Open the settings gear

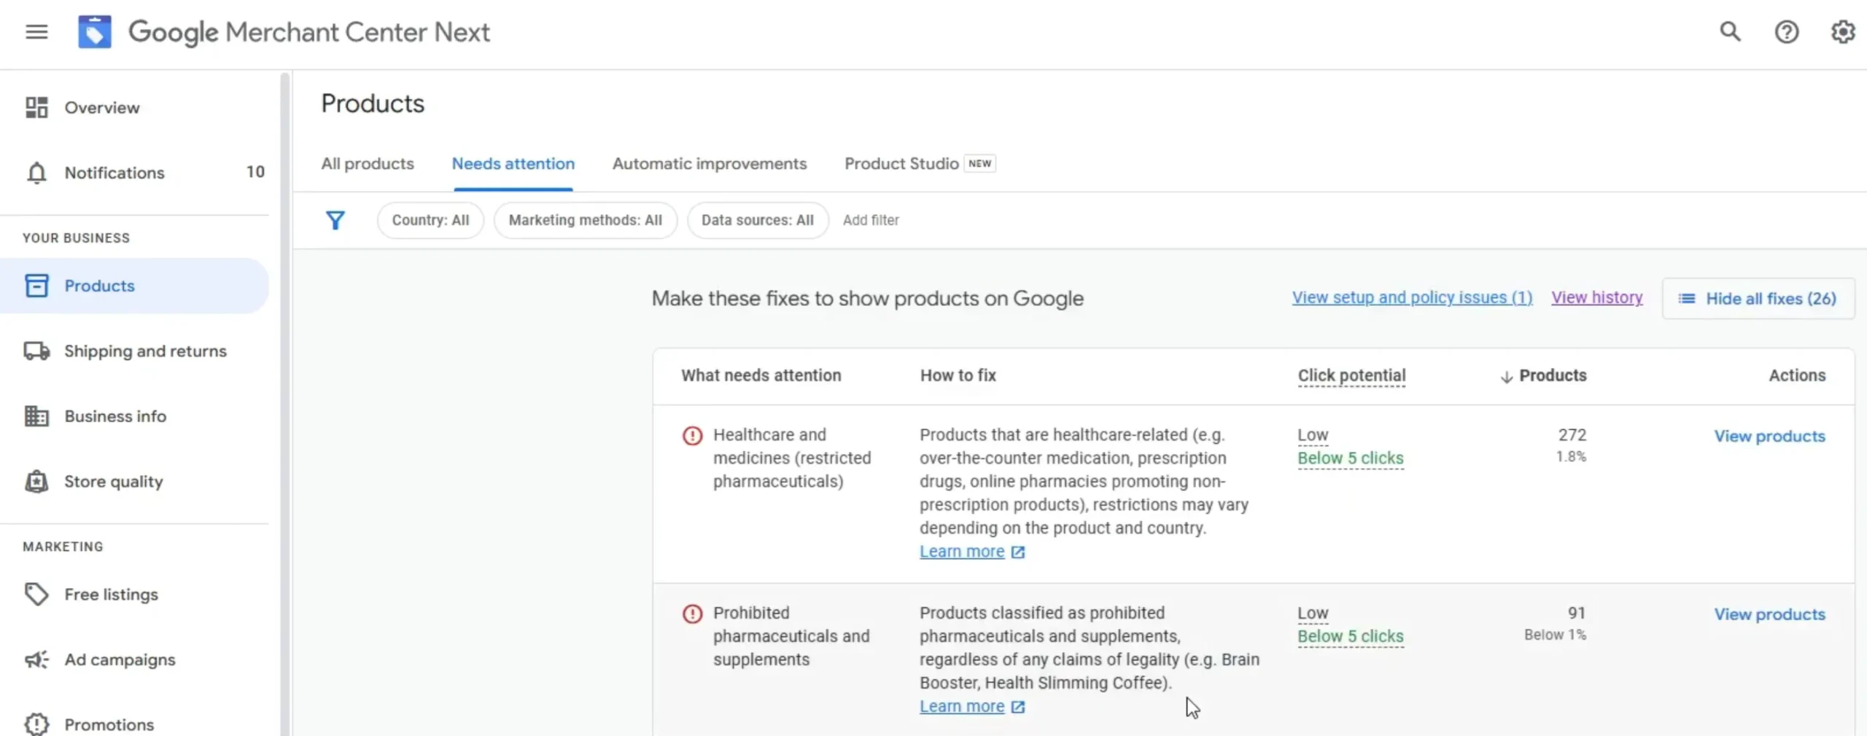[x=1843, y=31]
